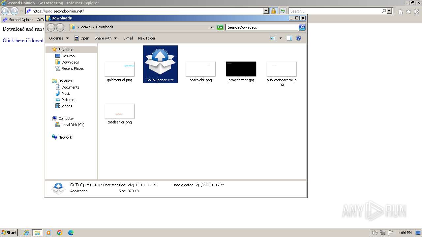
Task: Toggle the preview pane button
Action: click(x=289, y=38)
